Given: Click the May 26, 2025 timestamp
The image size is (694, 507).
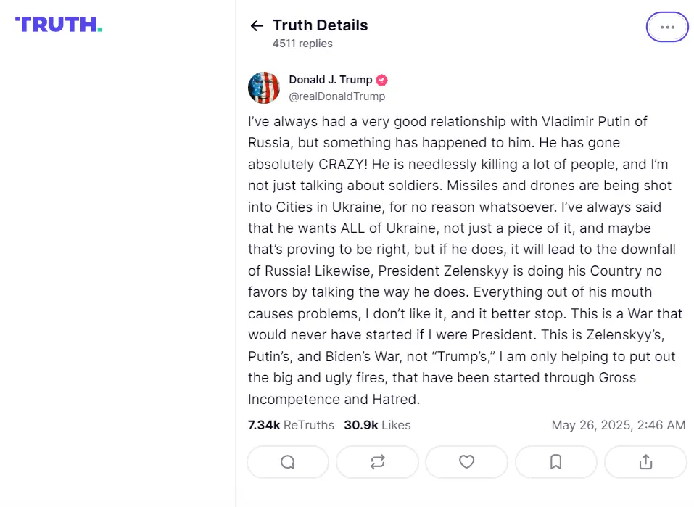Looking at the screenshot, I should 618,425.
